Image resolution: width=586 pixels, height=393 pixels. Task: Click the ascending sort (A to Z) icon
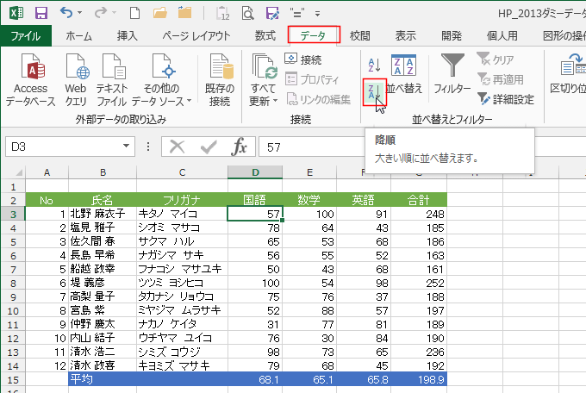374,65
